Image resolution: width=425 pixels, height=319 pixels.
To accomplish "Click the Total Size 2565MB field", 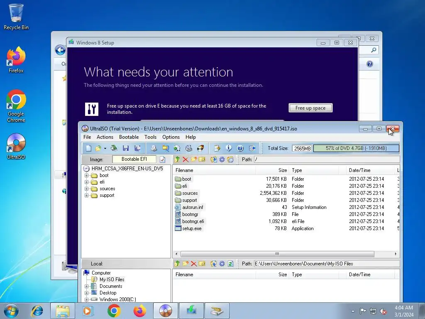I will 302,148.
